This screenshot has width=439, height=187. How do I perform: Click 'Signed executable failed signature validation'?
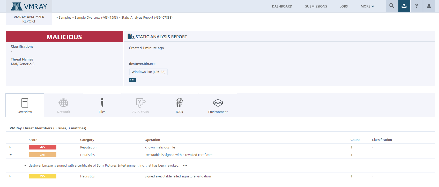178,176
